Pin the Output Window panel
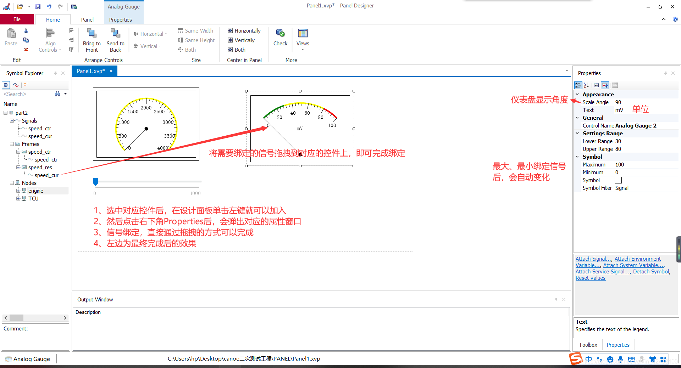The image size is (681, 368). point(556,300)
